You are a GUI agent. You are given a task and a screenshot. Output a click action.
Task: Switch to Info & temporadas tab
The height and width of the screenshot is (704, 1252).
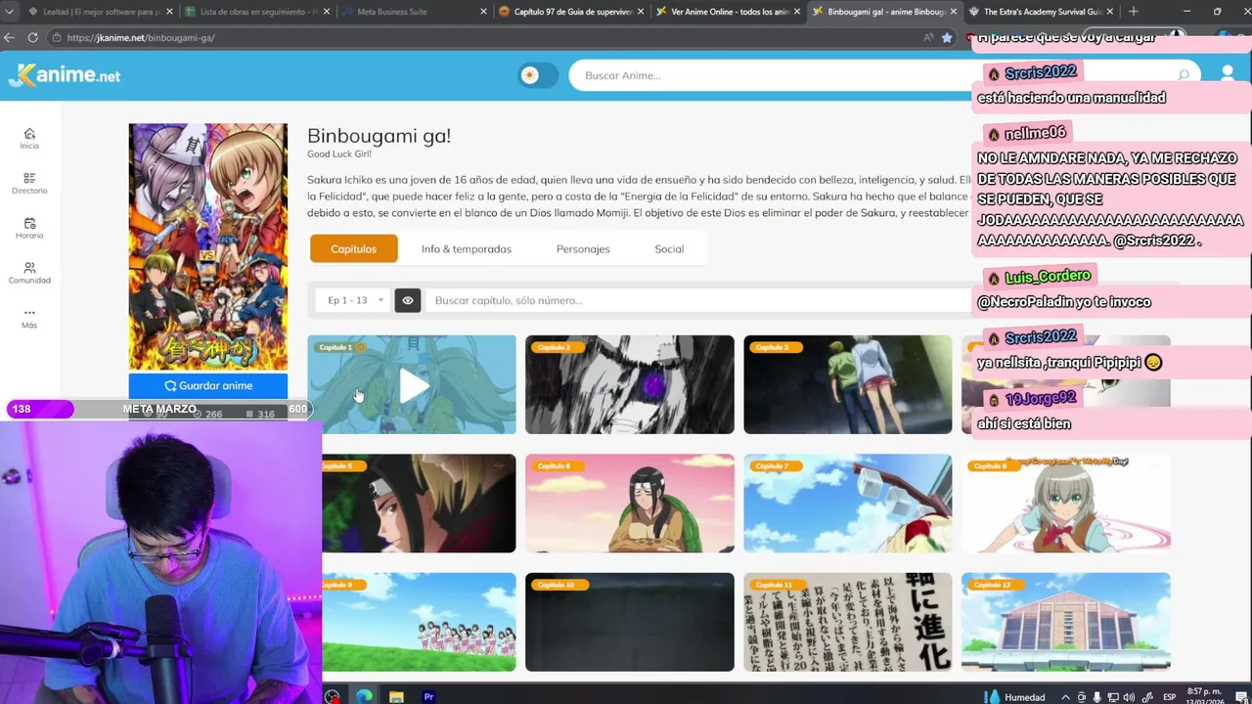467,248
